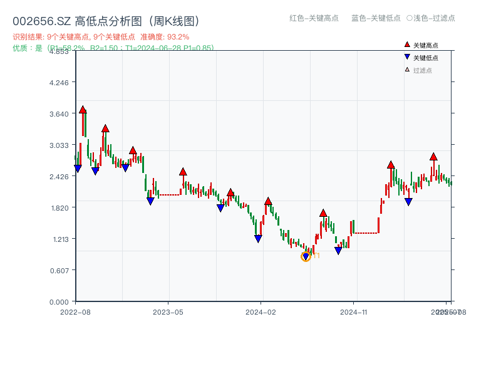The image size is (501, 376).
Task: Click red triangle icon in 关键高点 legend
Action: coord(407,45)
